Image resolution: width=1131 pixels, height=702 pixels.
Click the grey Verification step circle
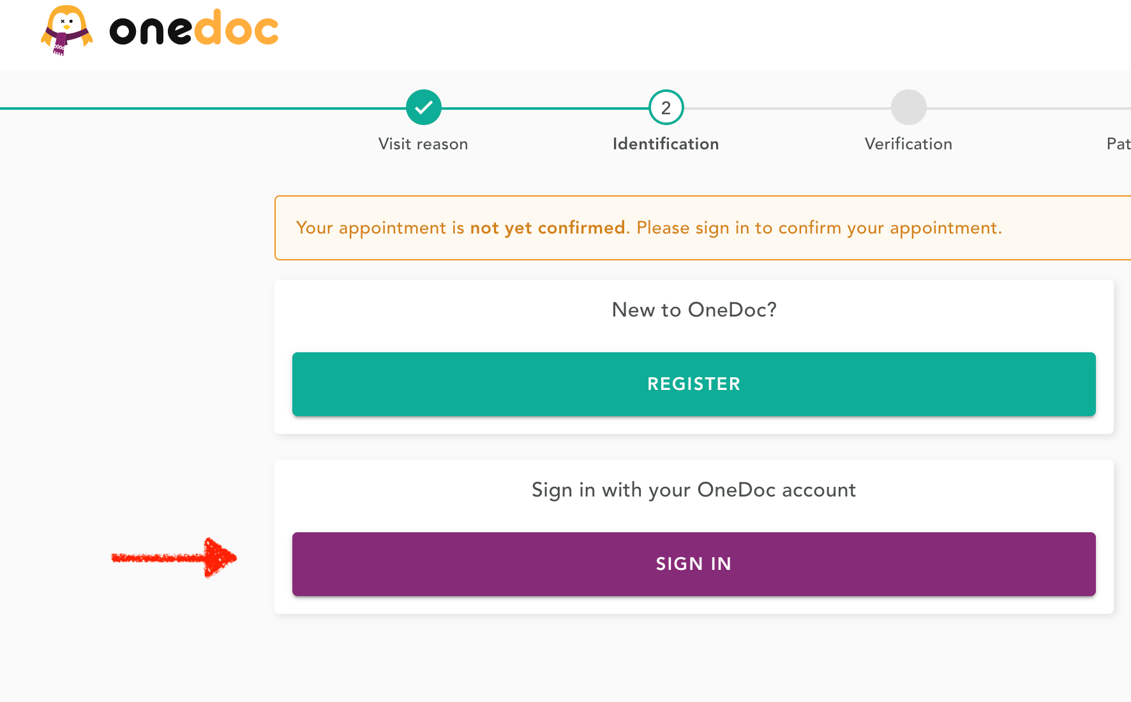909,107
